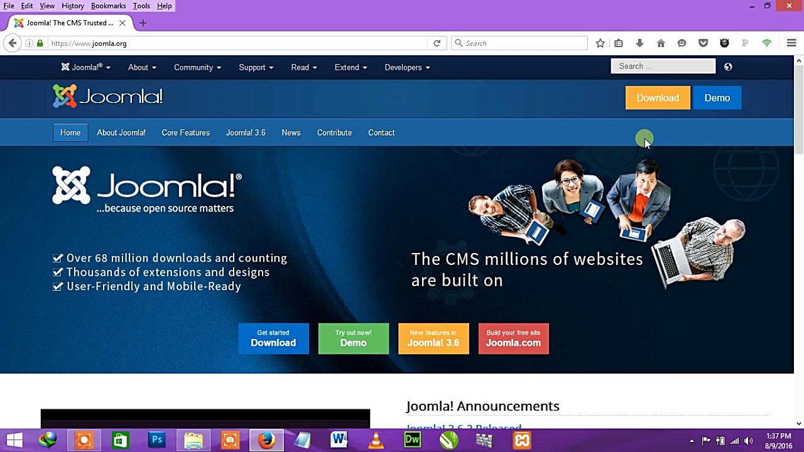Click the Hello smiley chat icon

point(682,43)
